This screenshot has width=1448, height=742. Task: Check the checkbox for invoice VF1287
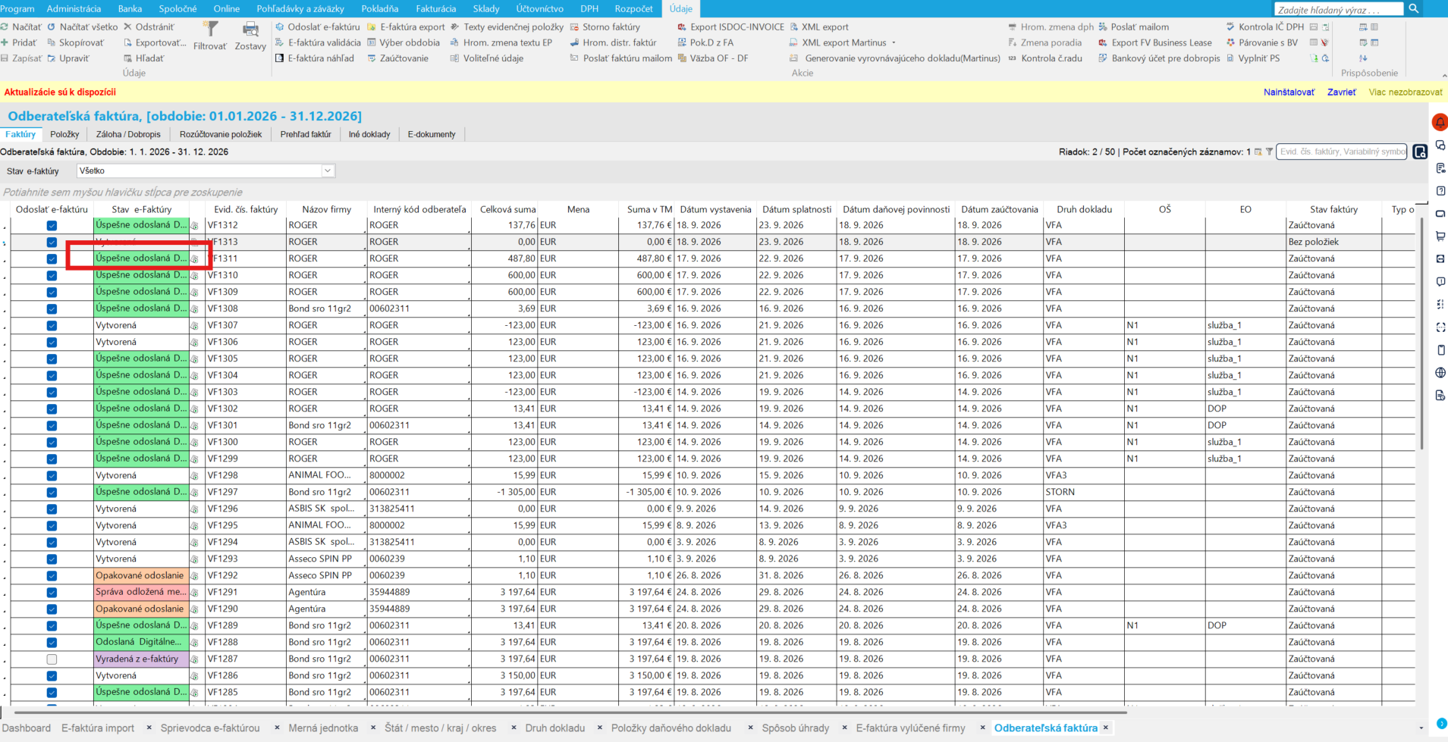point(52,659)
